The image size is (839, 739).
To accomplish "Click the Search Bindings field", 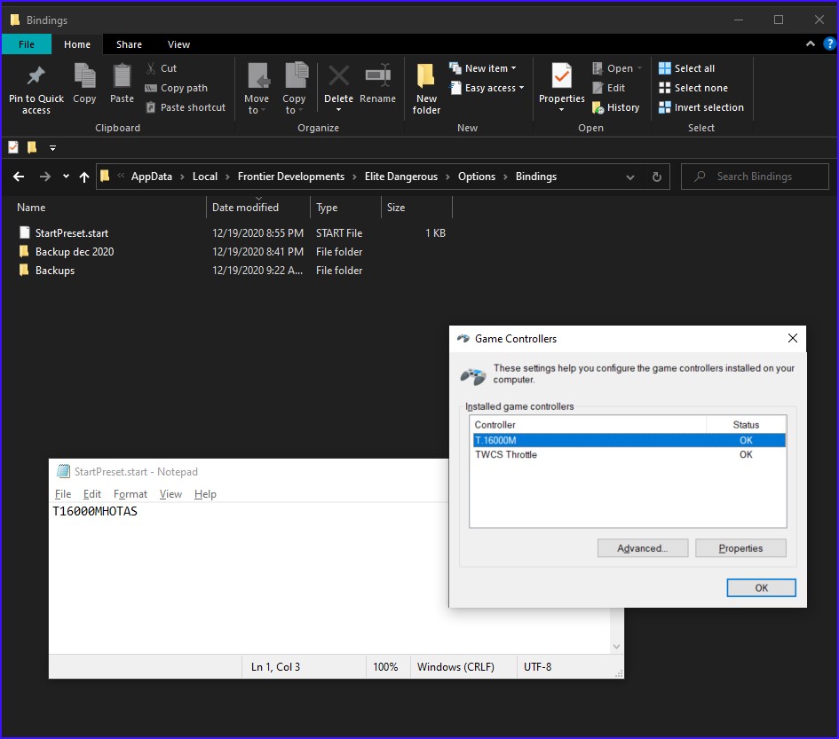I will [x=755, y=177].
